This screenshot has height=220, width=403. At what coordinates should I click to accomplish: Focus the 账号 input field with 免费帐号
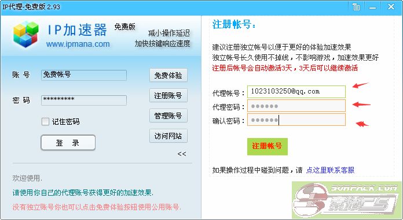[x=84, y=75]
